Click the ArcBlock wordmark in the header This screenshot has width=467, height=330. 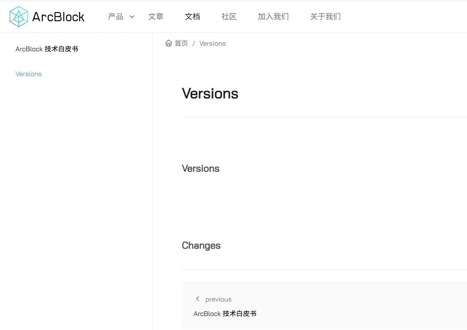point(58,17)
